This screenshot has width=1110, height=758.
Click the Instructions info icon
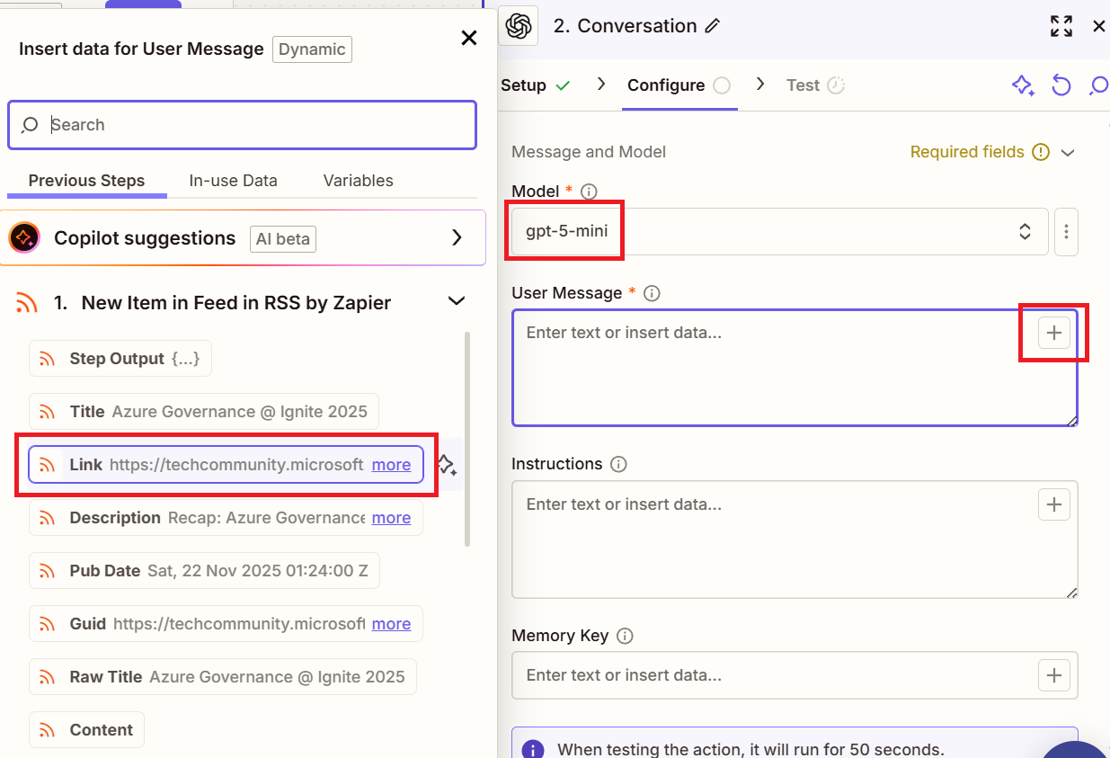pyautogui.click(x=618, y=464)
